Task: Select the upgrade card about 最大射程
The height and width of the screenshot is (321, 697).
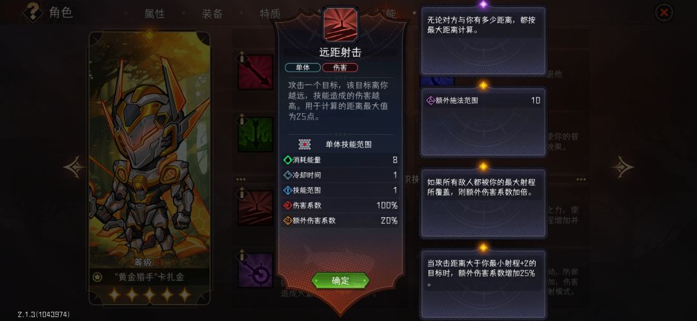Action: point(483,203)
